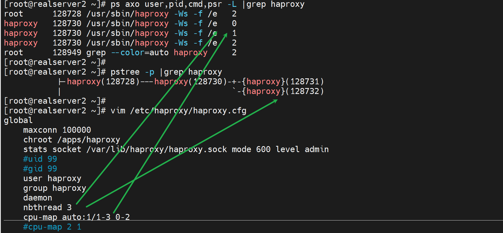This screenshot has width=503, height=233.
Task: Click the 'vim /etc/haproxy/haproxy.cfg' command
Action: 178,111
